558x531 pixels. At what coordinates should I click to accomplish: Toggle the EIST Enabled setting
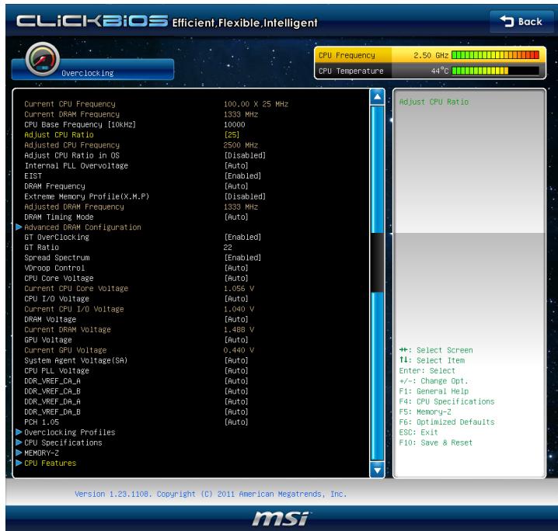[x=242, y=176]
